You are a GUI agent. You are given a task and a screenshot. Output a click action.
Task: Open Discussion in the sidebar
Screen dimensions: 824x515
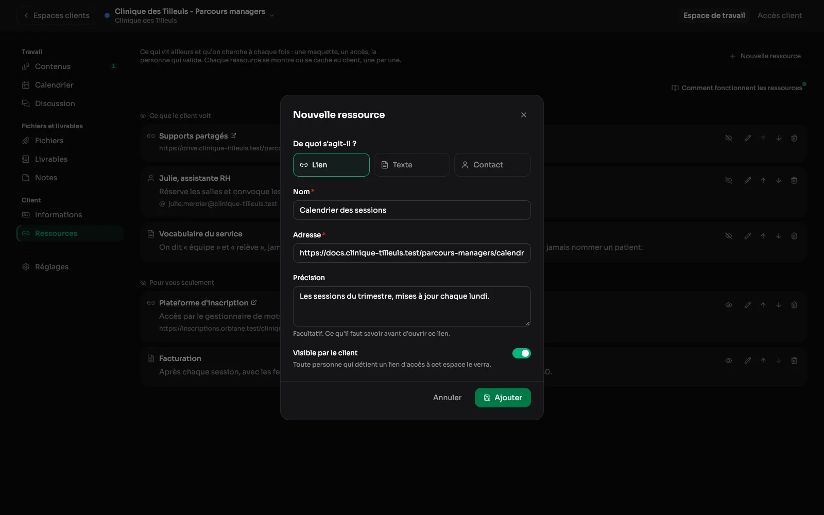click(x=70, y=104)
